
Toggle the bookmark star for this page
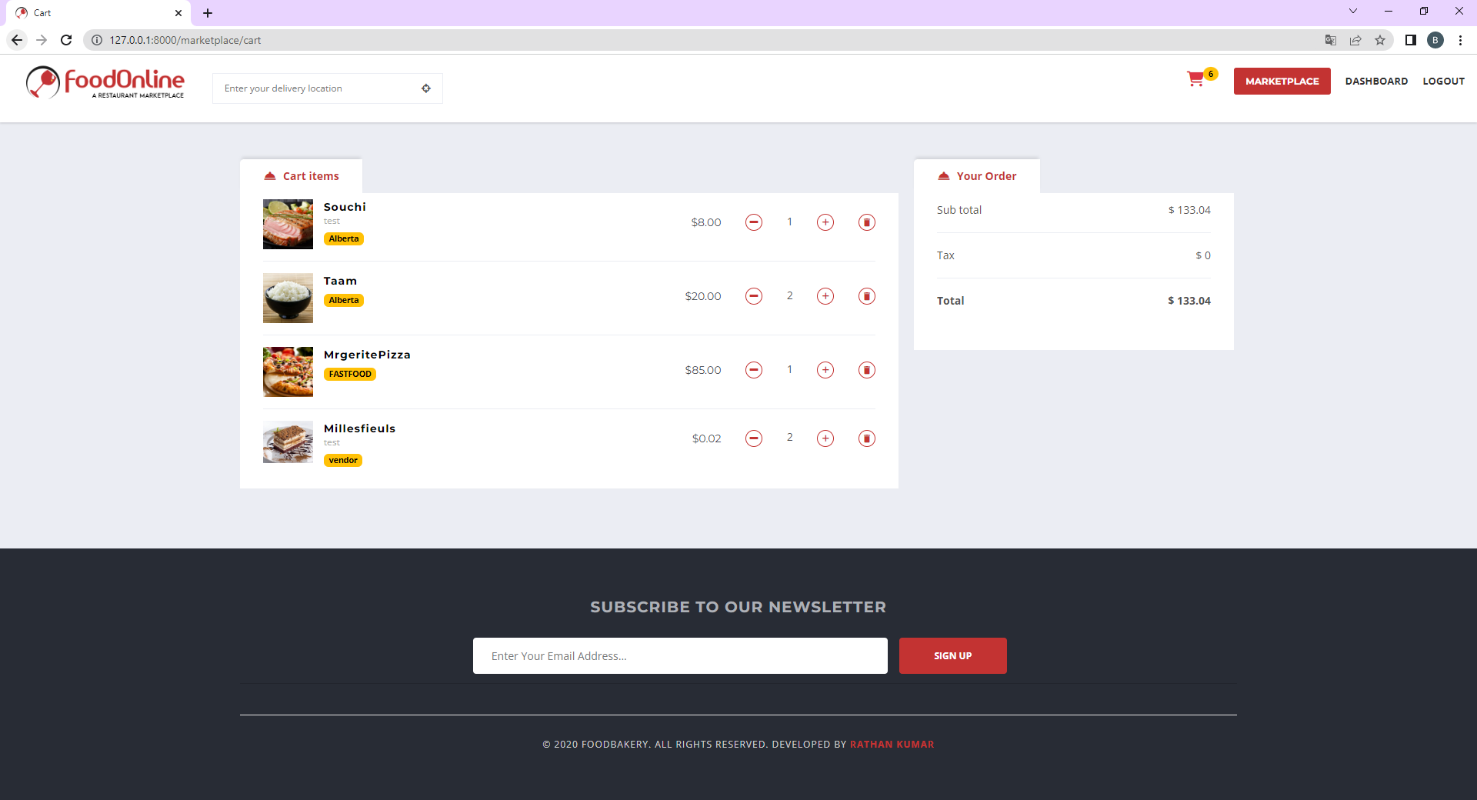[x=1381, y=40]
